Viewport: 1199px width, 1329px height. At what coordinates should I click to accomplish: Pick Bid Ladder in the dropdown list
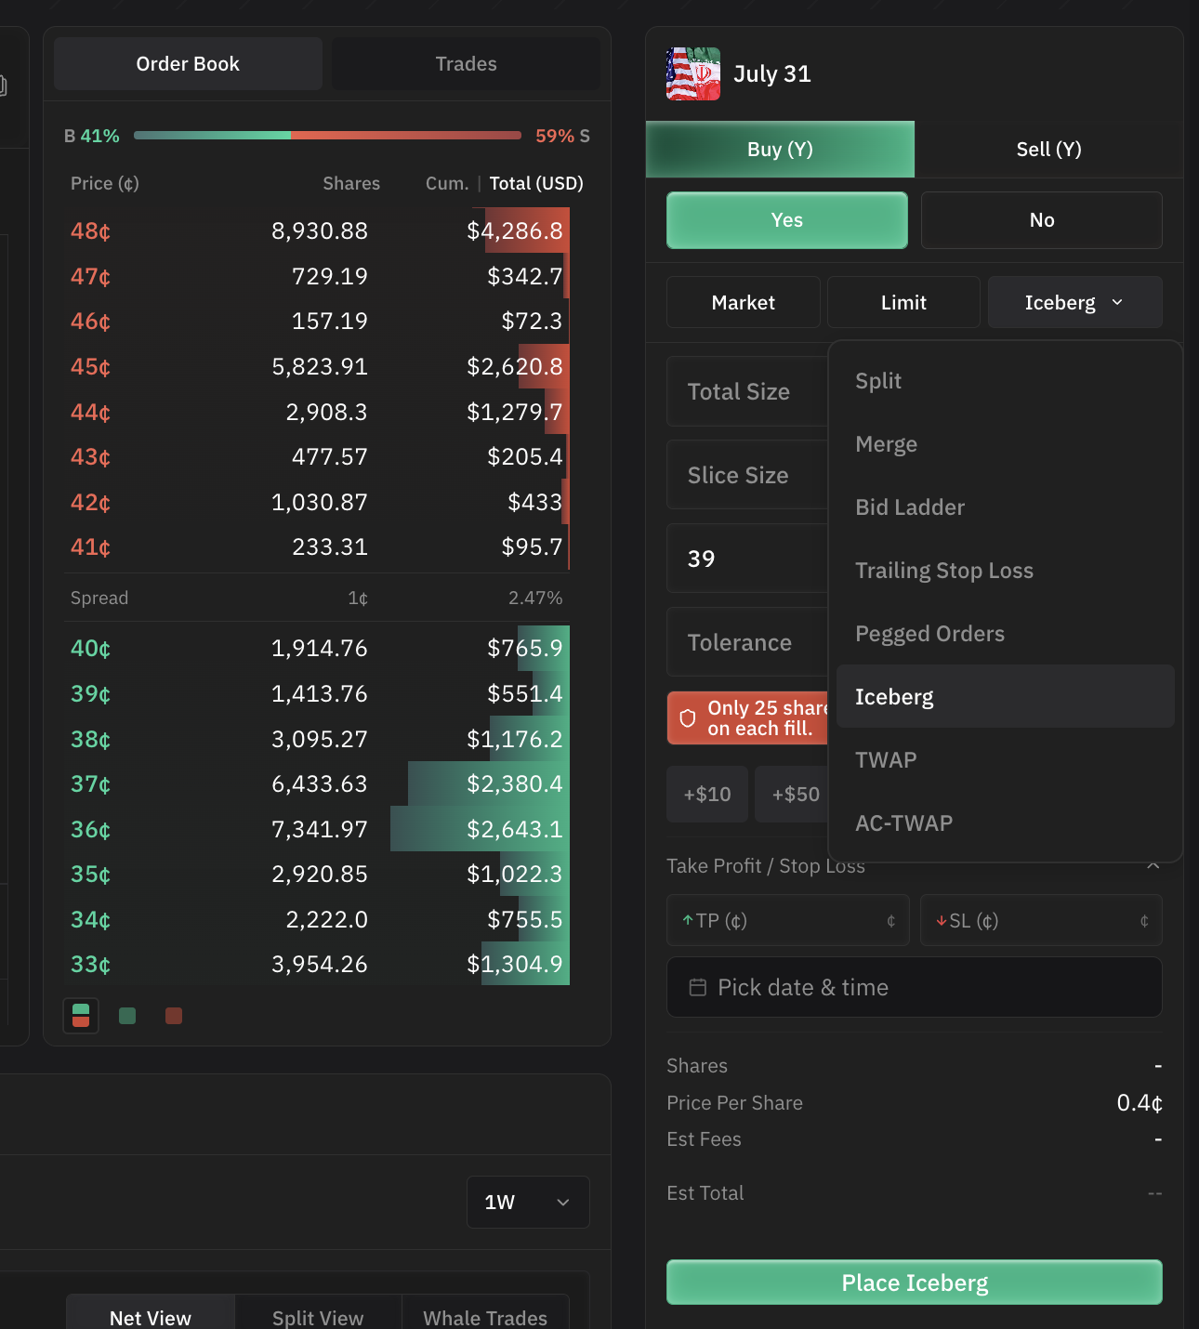[1006, 507]
